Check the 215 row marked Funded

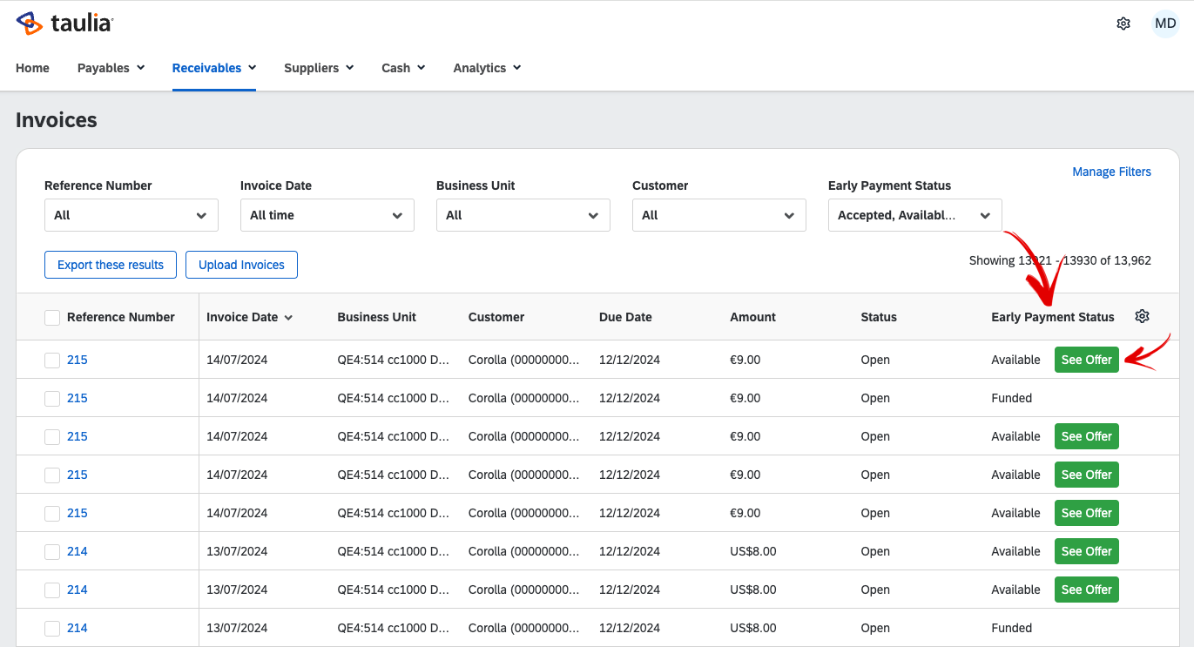pyautogui.click(x=52, y=398)
